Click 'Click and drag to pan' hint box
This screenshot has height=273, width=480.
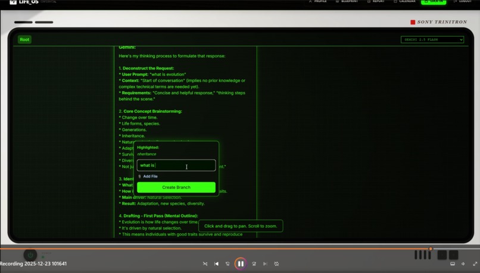pos(241,226)
